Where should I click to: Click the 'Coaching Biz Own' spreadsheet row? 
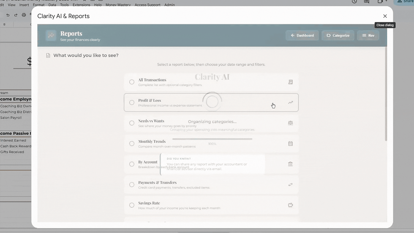[16, 106]
